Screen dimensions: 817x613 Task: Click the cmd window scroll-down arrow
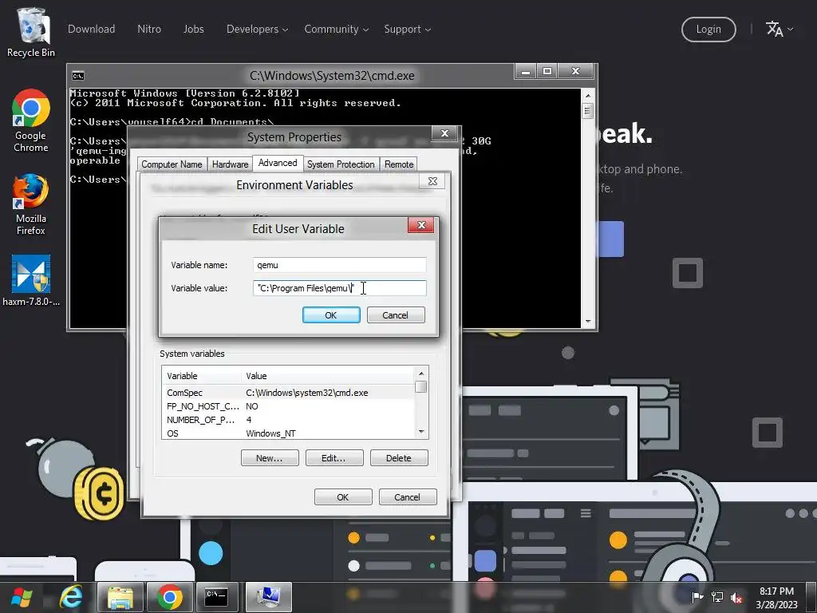(588, 322)
